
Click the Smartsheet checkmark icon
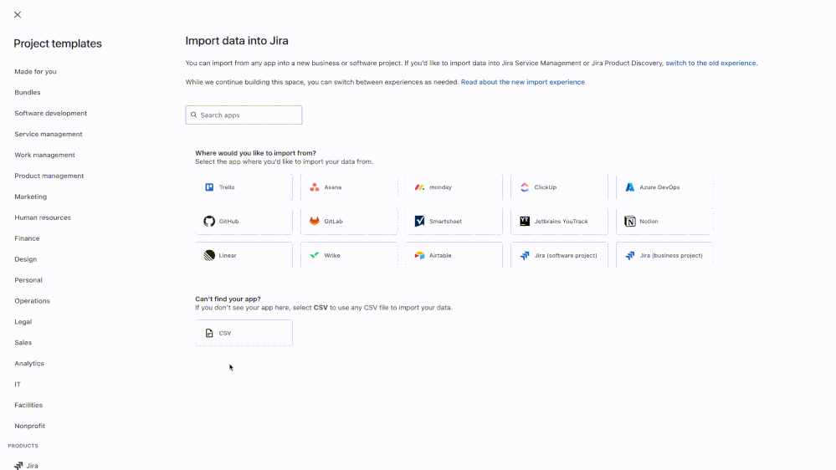pyautogui.click(x=419, y=221)
